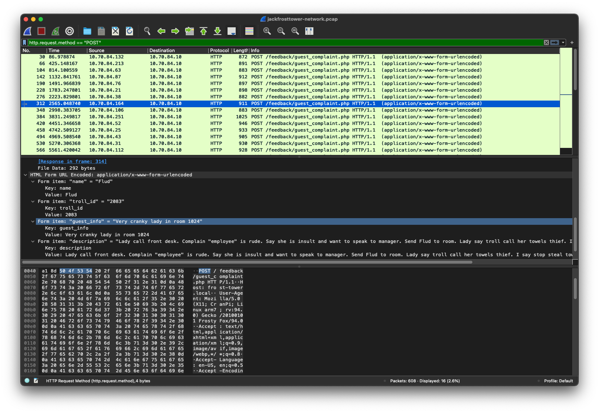Sort by the Time column header
599x413 pixels.
point(67,51)
